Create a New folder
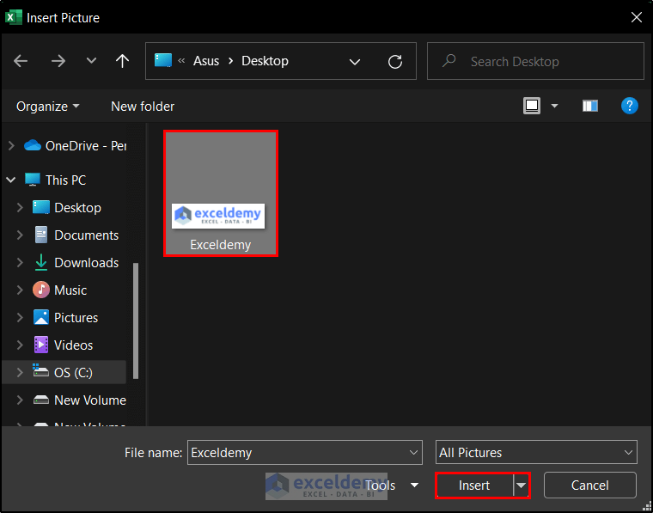Image resolution: width=653 pixels, height=513 pixels. click(143, 107)
